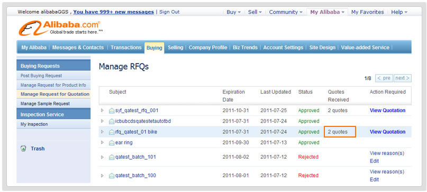Expand the qatest_batch_100 row
427x192 pixels.
pos(103,176)
